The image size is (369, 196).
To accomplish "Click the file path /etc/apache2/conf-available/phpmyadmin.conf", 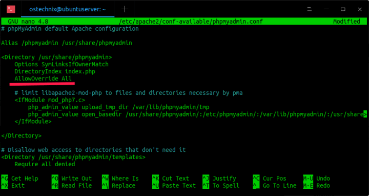I will [191, 22].
